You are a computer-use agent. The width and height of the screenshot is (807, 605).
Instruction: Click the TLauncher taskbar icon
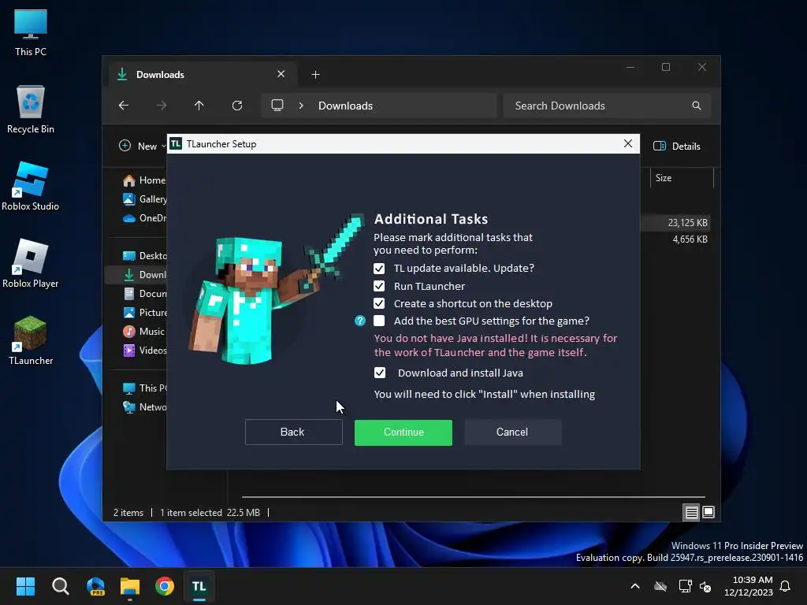pos(199,586)
